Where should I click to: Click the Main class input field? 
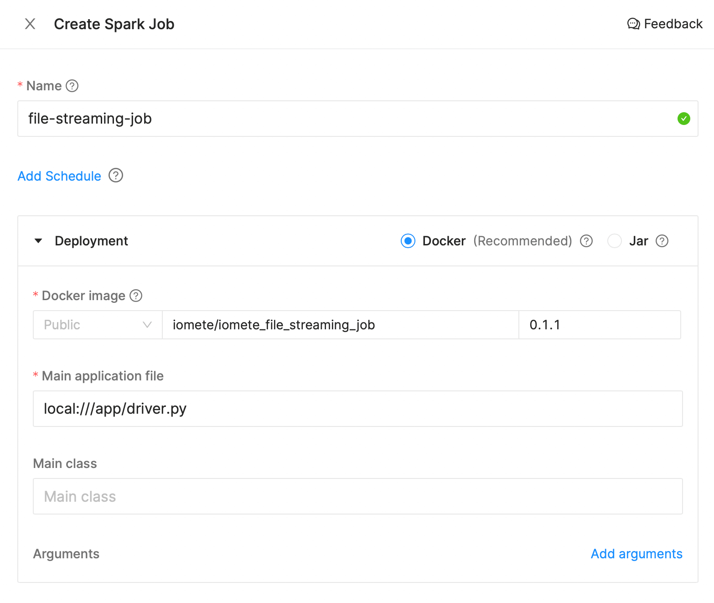coord(357,496)
